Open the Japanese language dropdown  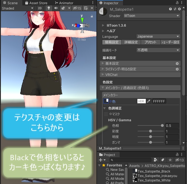tap(158, 36)
